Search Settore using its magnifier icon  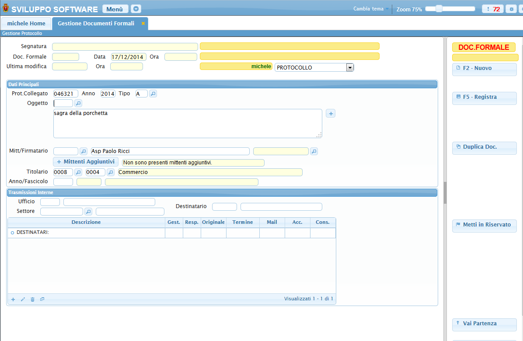tap(88, 212)
